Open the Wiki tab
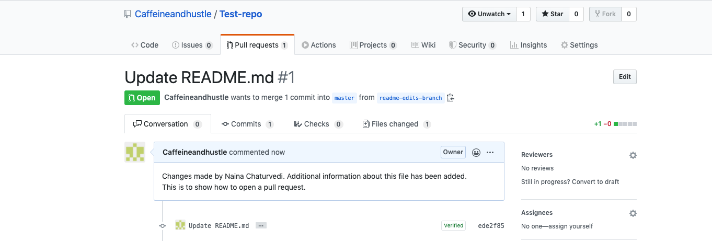 pos(423,45)
